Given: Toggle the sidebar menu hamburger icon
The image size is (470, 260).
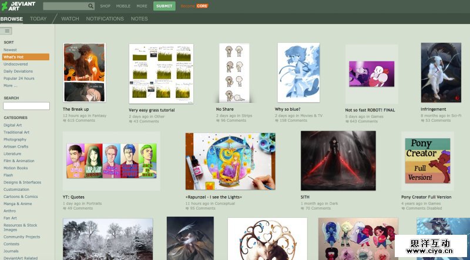Looking at the screenshot, I should (x=7, y=31).
